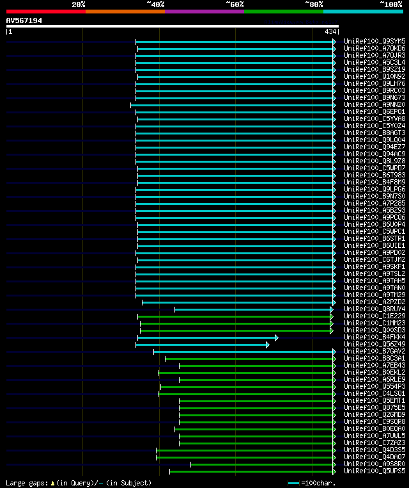Select the UniRef100_C7ZAZ3 label
This screenshot has height=488, width=409.
374,443
